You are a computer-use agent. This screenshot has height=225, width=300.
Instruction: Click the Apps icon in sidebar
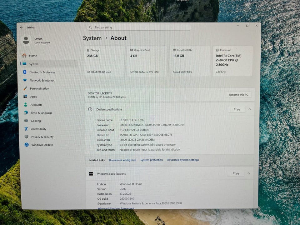click(x=25, y=97)
